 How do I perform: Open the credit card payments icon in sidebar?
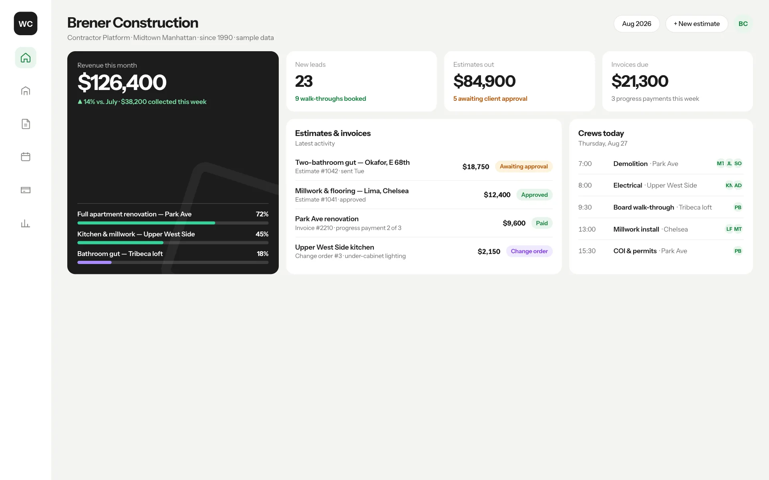click(x=26, y=190)
